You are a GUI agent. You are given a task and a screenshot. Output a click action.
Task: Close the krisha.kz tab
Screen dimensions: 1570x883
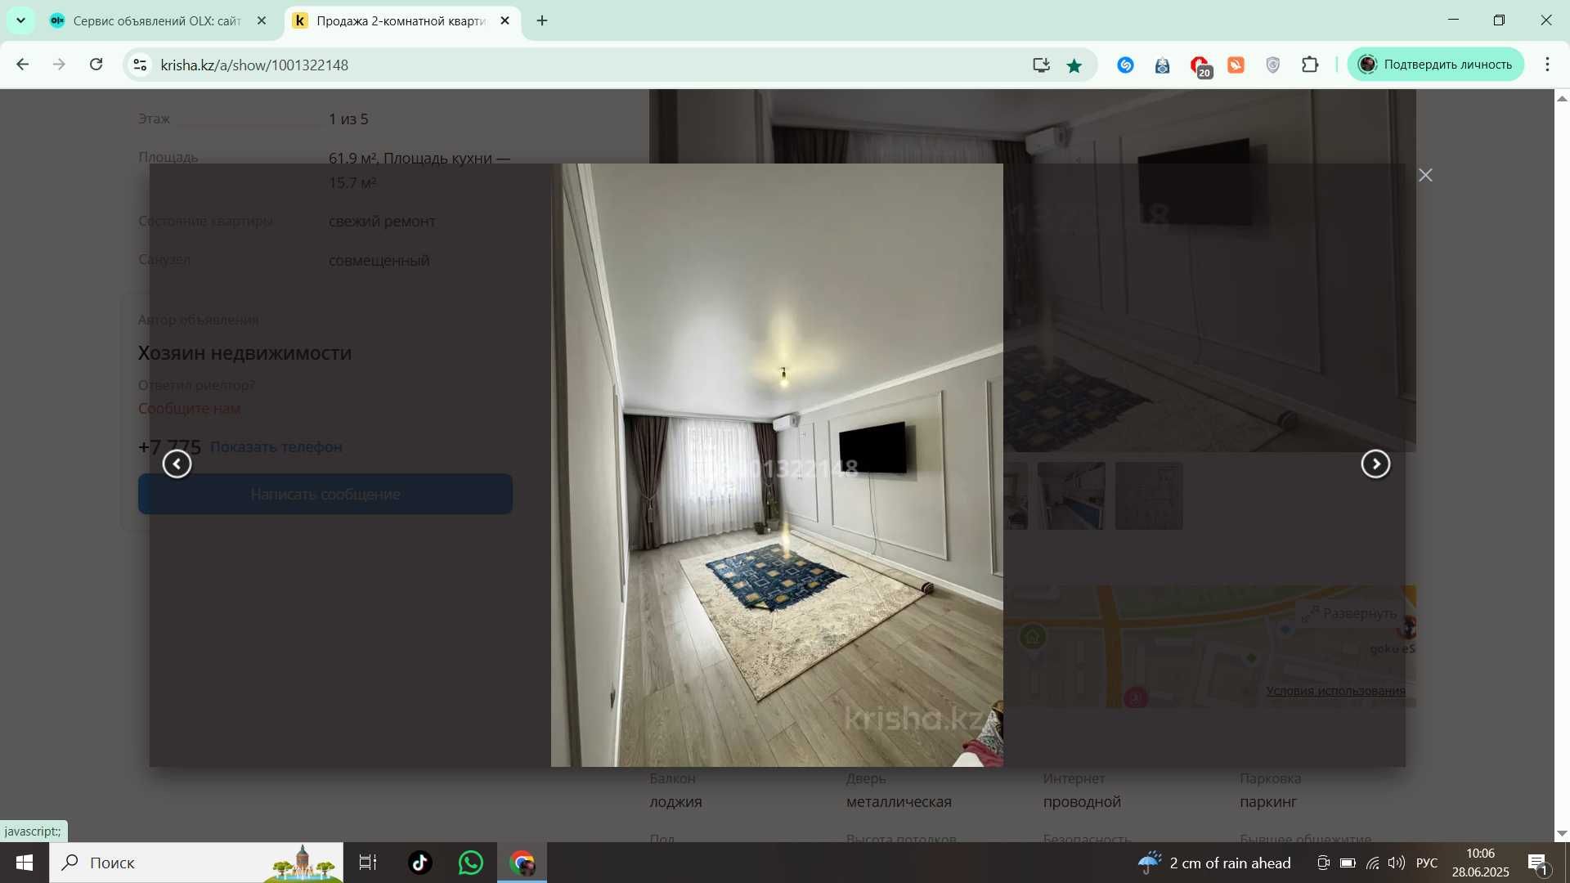tap(505, 21)
